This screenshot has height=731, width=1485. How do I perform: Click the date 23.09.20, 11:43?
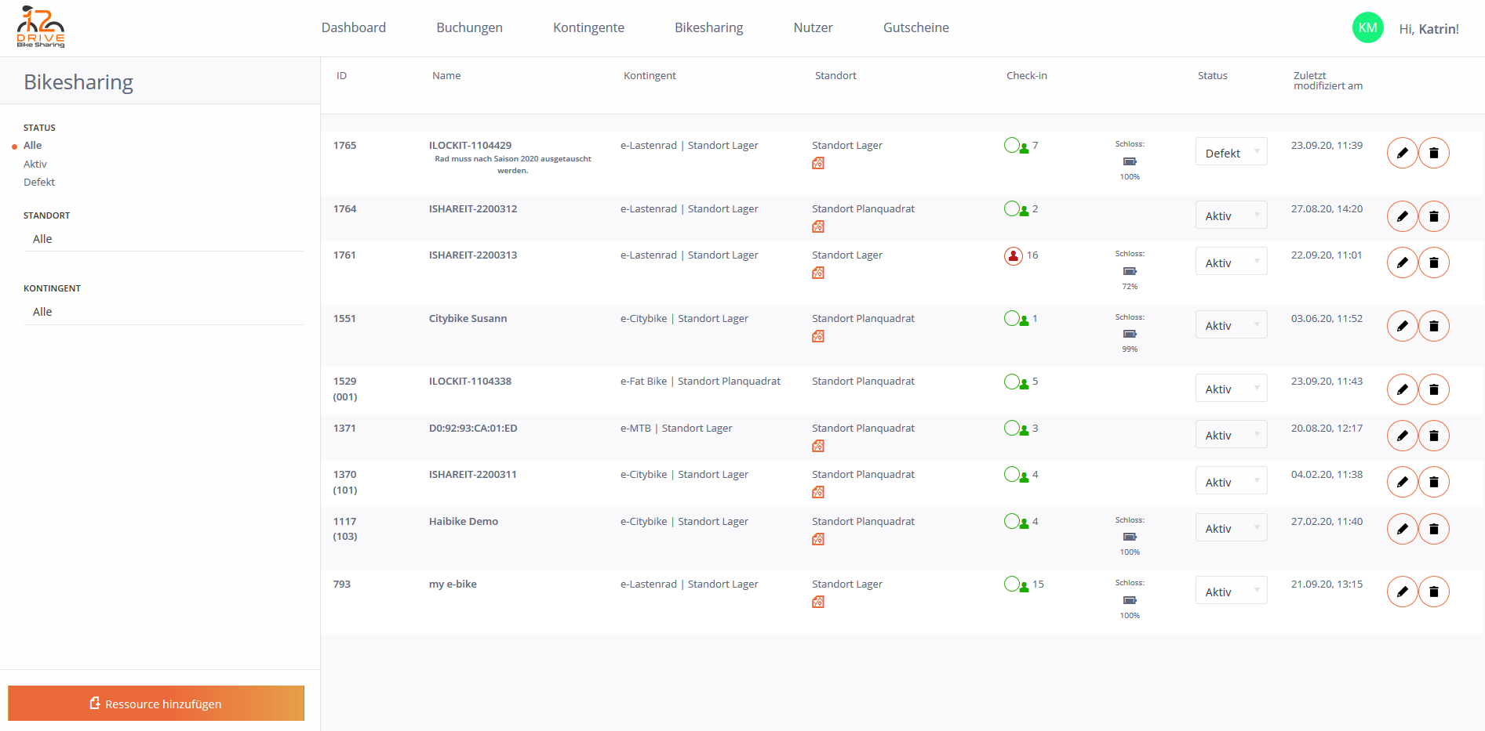coord(1327,381)
